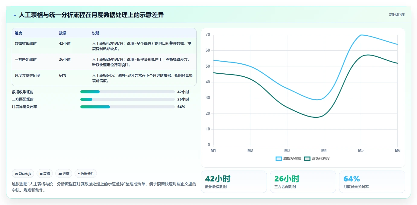Click the 原始复杂度 legend color box
Image resolution: width=417 pixels, height=205 pixels.
pos(279,159)
